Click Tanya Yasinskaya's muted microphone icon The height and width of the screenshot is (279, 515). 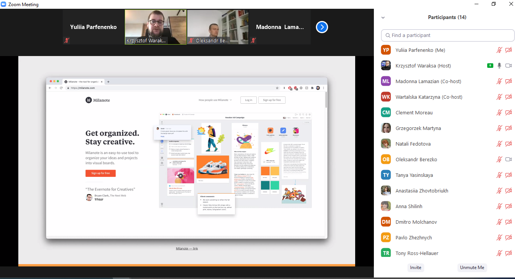pos(499,175)
